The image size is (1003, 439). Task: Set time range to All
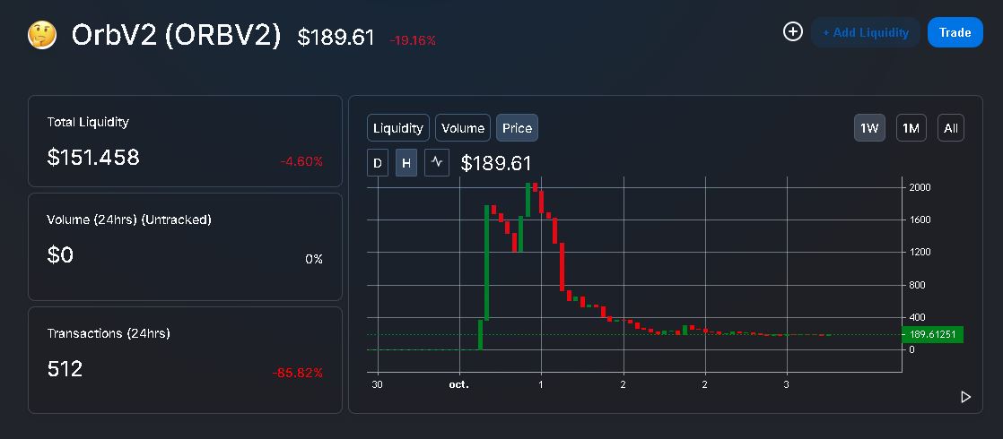(951, 128)
